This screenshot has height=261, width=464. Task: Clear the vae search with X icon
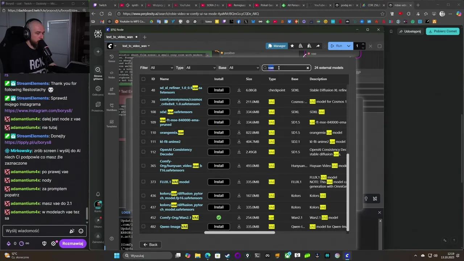click(308, 68)
